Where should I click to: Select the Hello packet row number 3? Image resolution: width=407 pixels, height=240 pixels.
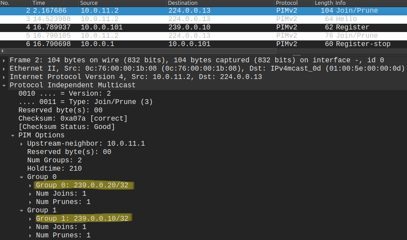click(x=175, y=19)
